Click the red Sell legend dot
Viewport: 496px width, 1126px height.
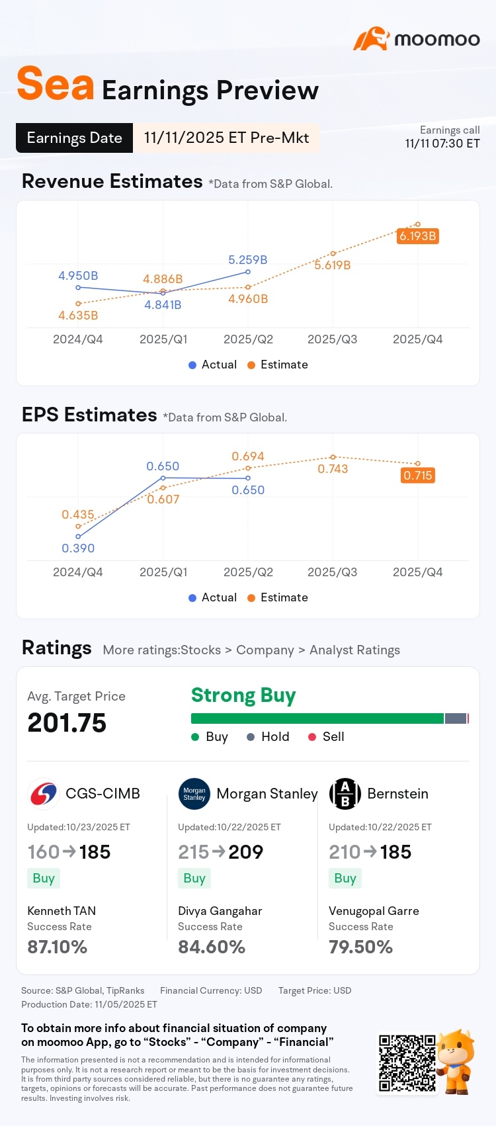[312, 737]
